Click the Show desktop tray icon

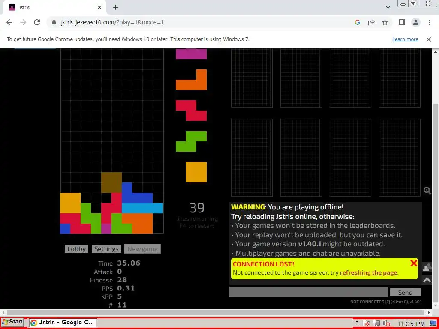coord(434,323)
